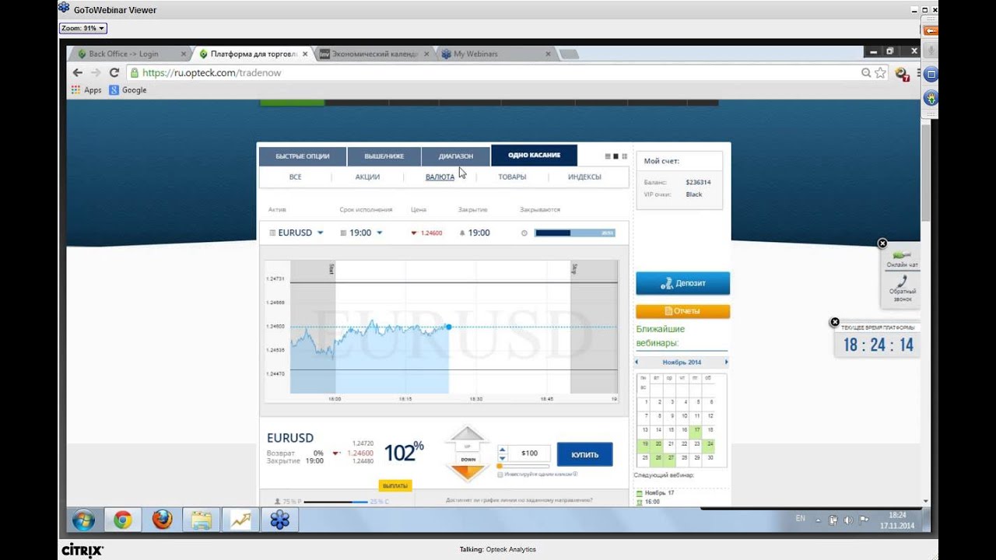Click the КУПИТЬ buy button

point(584,454)
